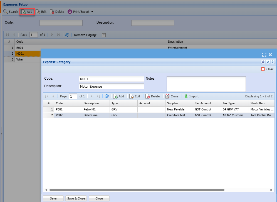
Task: Import expense lines into the category
Action: pyautogui.click(x=191, y=96)
